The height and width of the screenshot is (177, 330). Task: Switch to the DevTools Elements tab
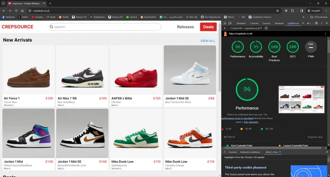(241, 23)
